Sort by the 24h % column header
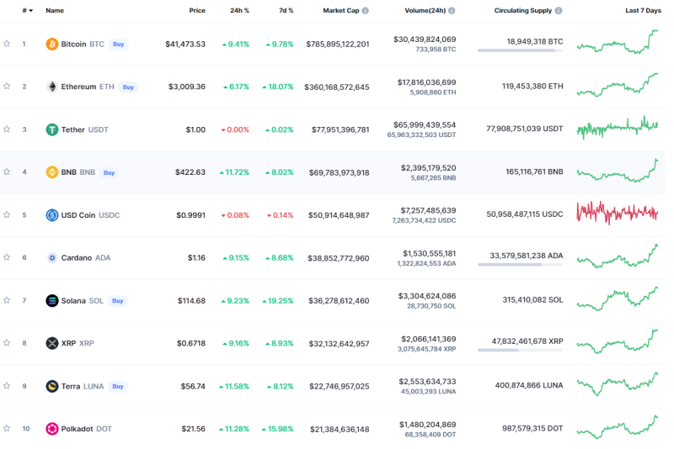 [239, 11]
